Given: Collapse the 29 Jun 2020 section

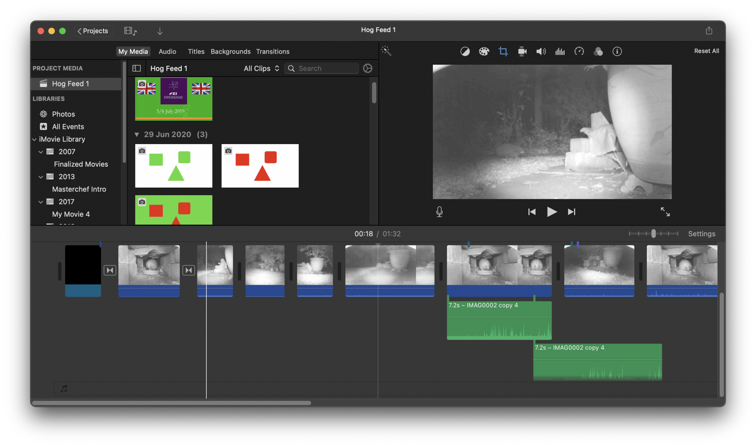Looking at the screenshot, I should 137,134.
